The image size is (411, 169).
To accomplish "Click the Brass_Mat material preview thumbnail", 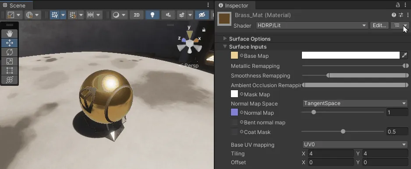I will (225, 19).
